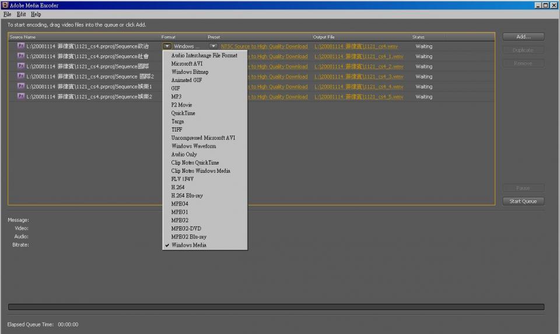Choose MPEG2-DVD from the format list
Screen dimensions: 560x334
pyautogui.click(x=185, y=229)
